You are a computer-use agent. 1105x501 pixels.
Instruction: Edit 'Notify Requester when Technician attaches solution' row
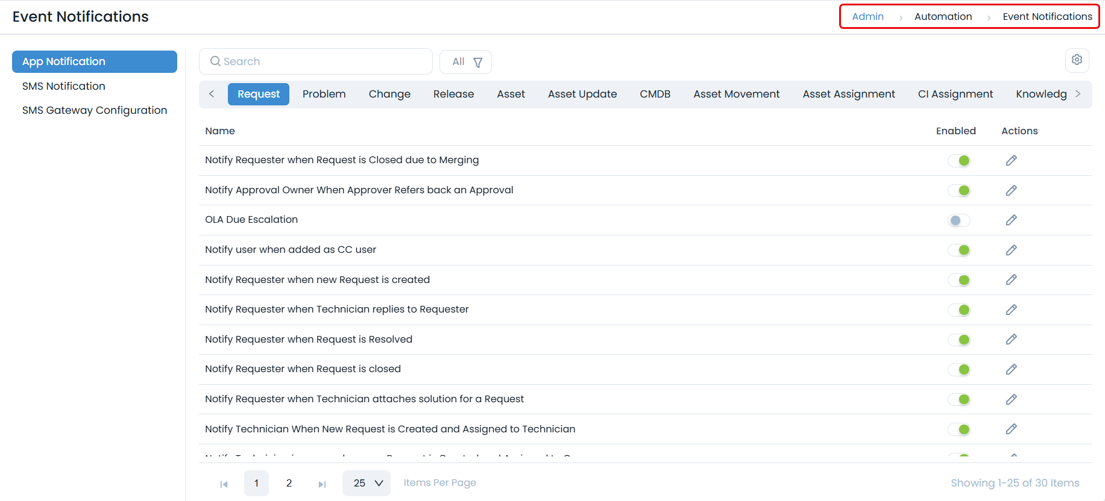1011,399
